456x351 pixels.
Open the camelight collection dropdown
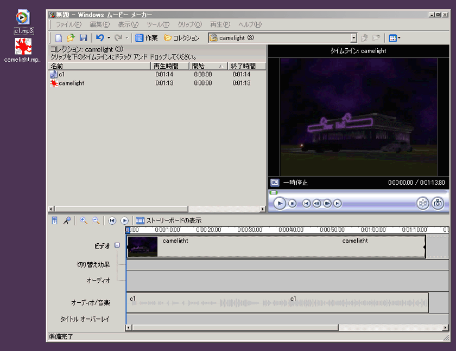click(353, 38)
